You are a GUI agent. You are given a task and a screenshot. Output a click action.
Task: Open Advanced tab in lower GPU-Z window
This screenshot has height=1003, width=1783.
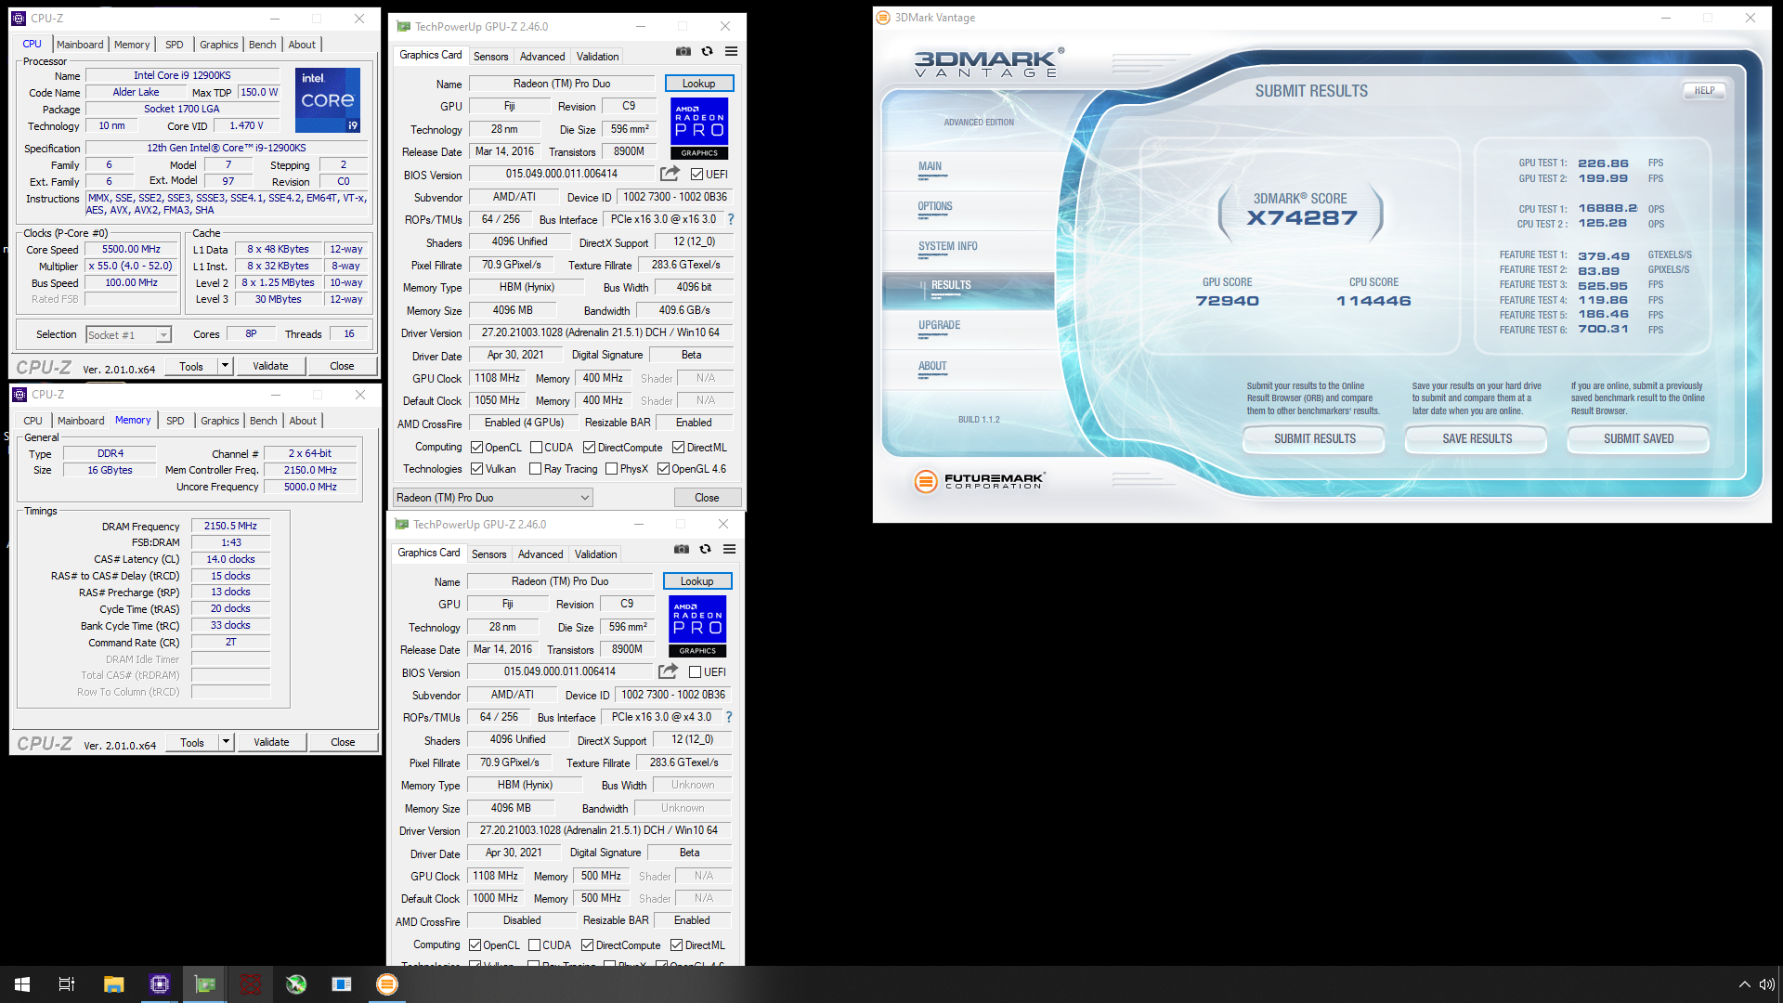click(x=540, y=554)
